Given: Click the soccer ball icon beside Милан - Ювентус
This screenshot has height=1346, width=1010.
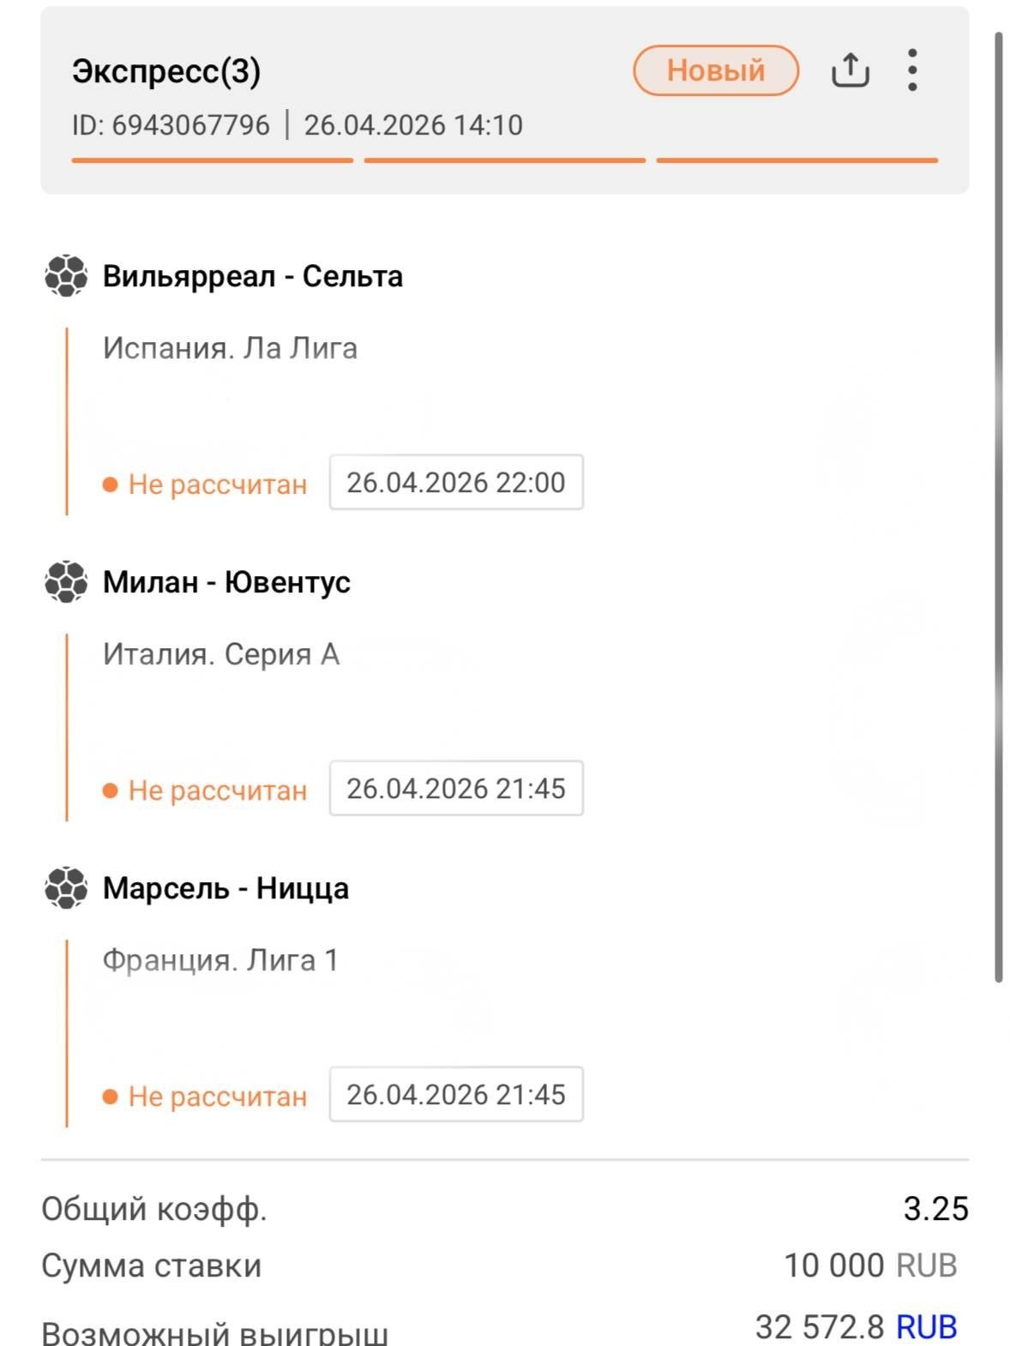Looking at the screenshot, I should (x=66, y=582).
